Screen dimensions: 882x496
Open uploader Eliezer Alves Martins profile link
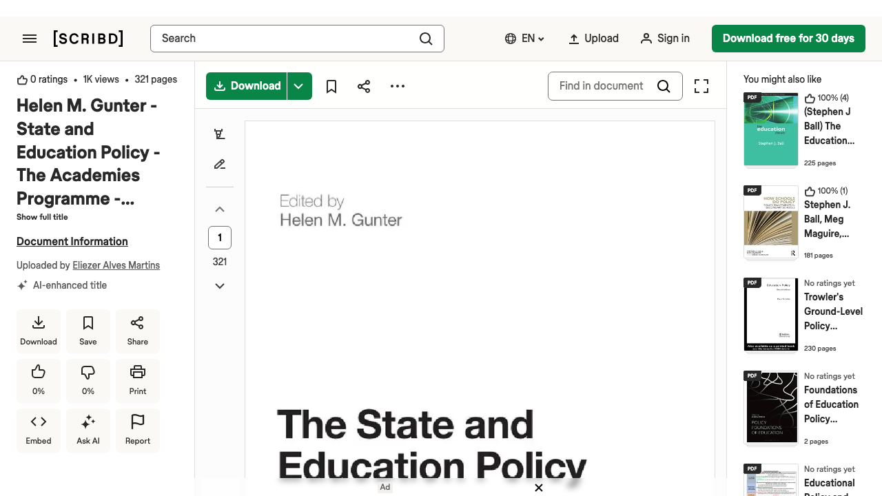[116, 265]
